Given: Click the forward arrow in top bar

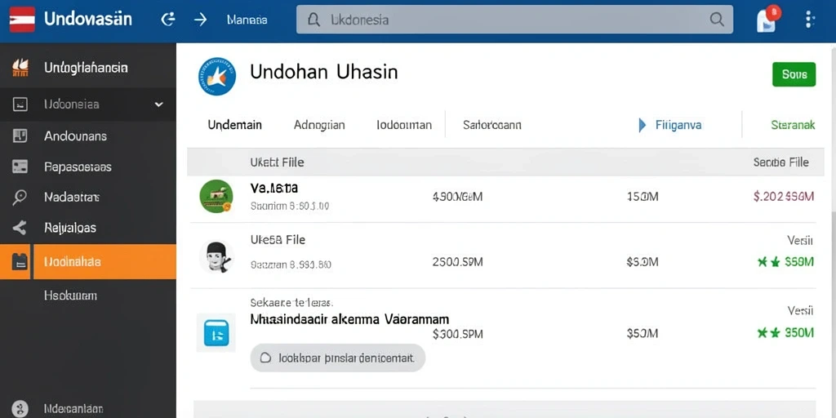Looking at the screenshot, I should tap(200, 20).
